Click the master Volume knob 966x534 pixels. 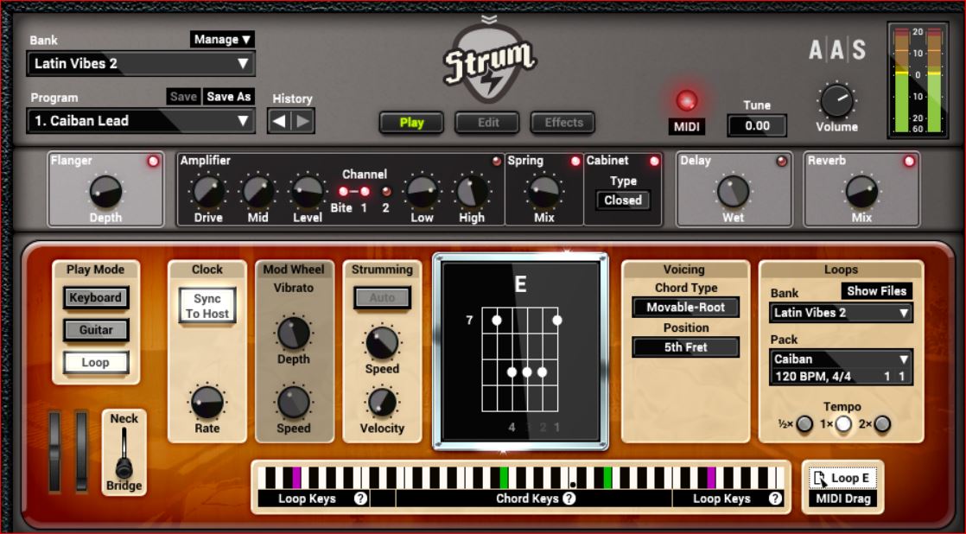[836, 100]
